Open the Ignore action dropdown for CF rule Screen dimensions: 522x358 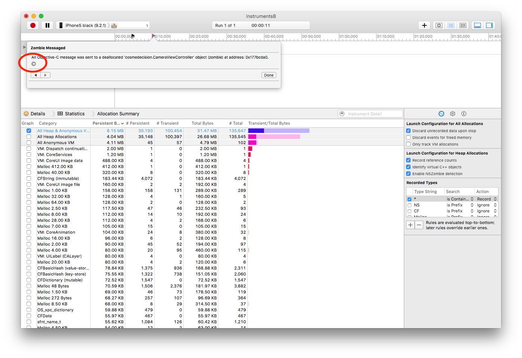coord(487,211)
